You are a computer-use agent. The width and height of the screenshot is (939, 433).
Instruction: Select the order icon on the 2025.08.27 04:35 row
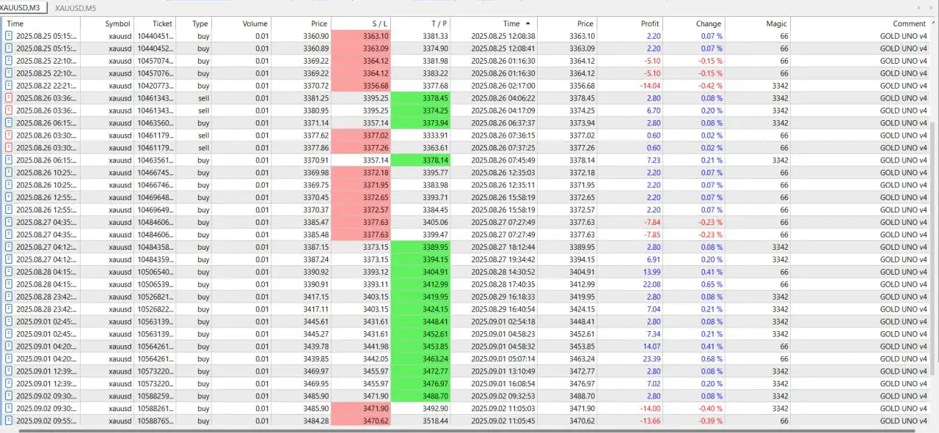click(x=7, y=222)
